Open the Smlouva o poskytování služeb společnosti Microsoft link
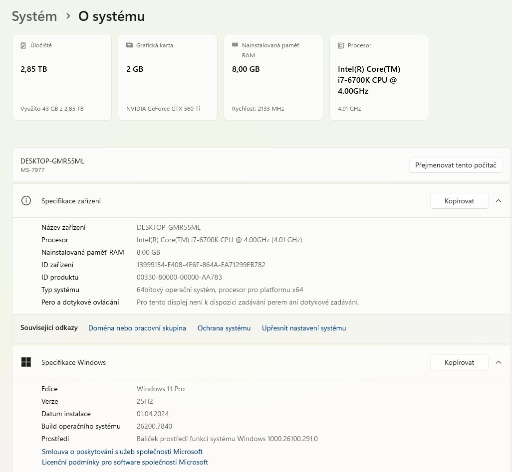Screen dimensions: 512x472 [x=122, y=452]
